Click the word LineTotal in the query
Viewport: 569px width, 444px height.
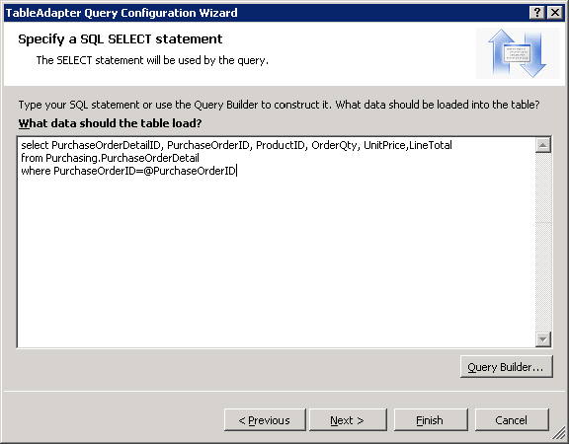pos(431,145)
